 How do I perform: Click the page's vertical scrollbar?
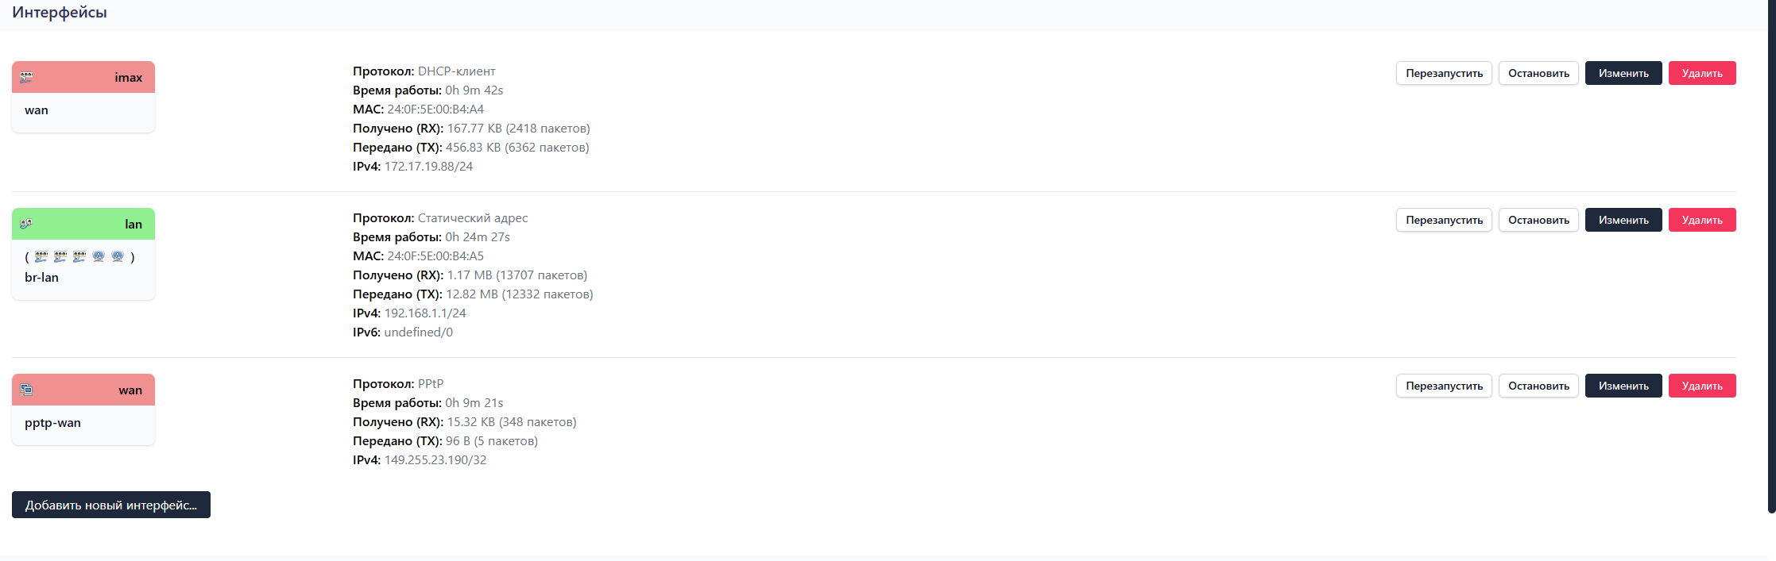click(x=1771, y=256)
